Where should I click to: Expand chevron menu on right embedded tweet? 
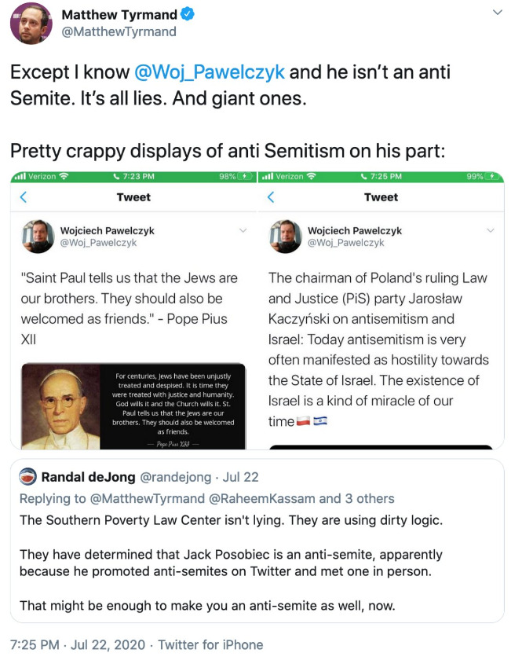click(x=491, y=230)
